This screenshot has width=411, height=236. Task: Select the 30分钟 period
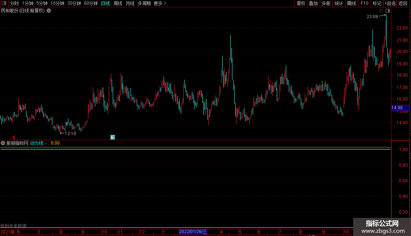pyautogui.click(x=74, y=3)
